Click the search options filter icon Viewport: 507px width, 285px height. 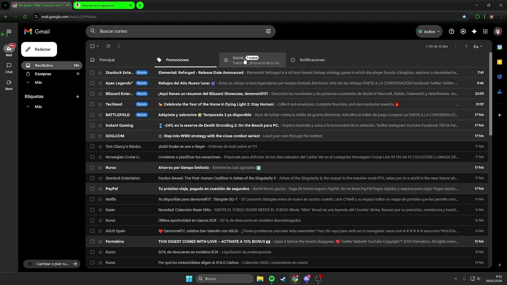(268, 31)
